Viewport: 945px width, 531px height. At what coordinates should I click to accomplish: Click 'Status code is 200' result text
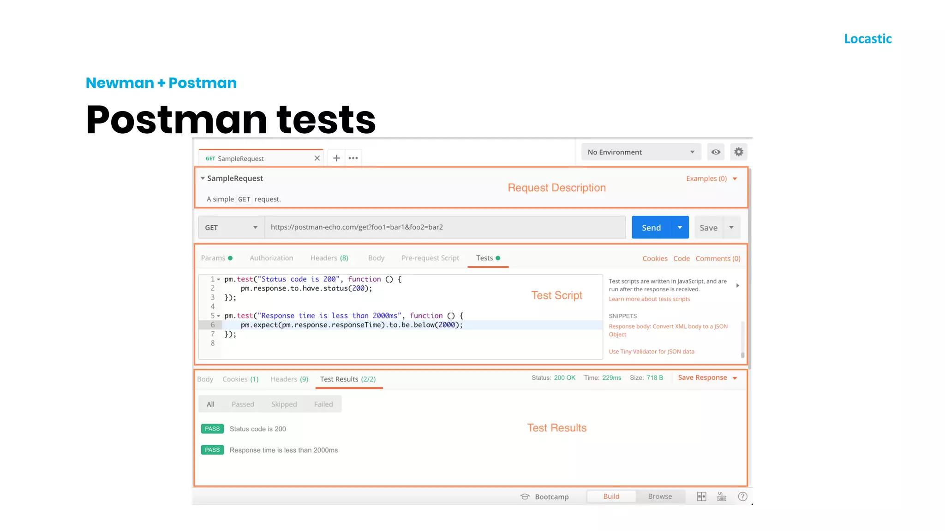257,429
